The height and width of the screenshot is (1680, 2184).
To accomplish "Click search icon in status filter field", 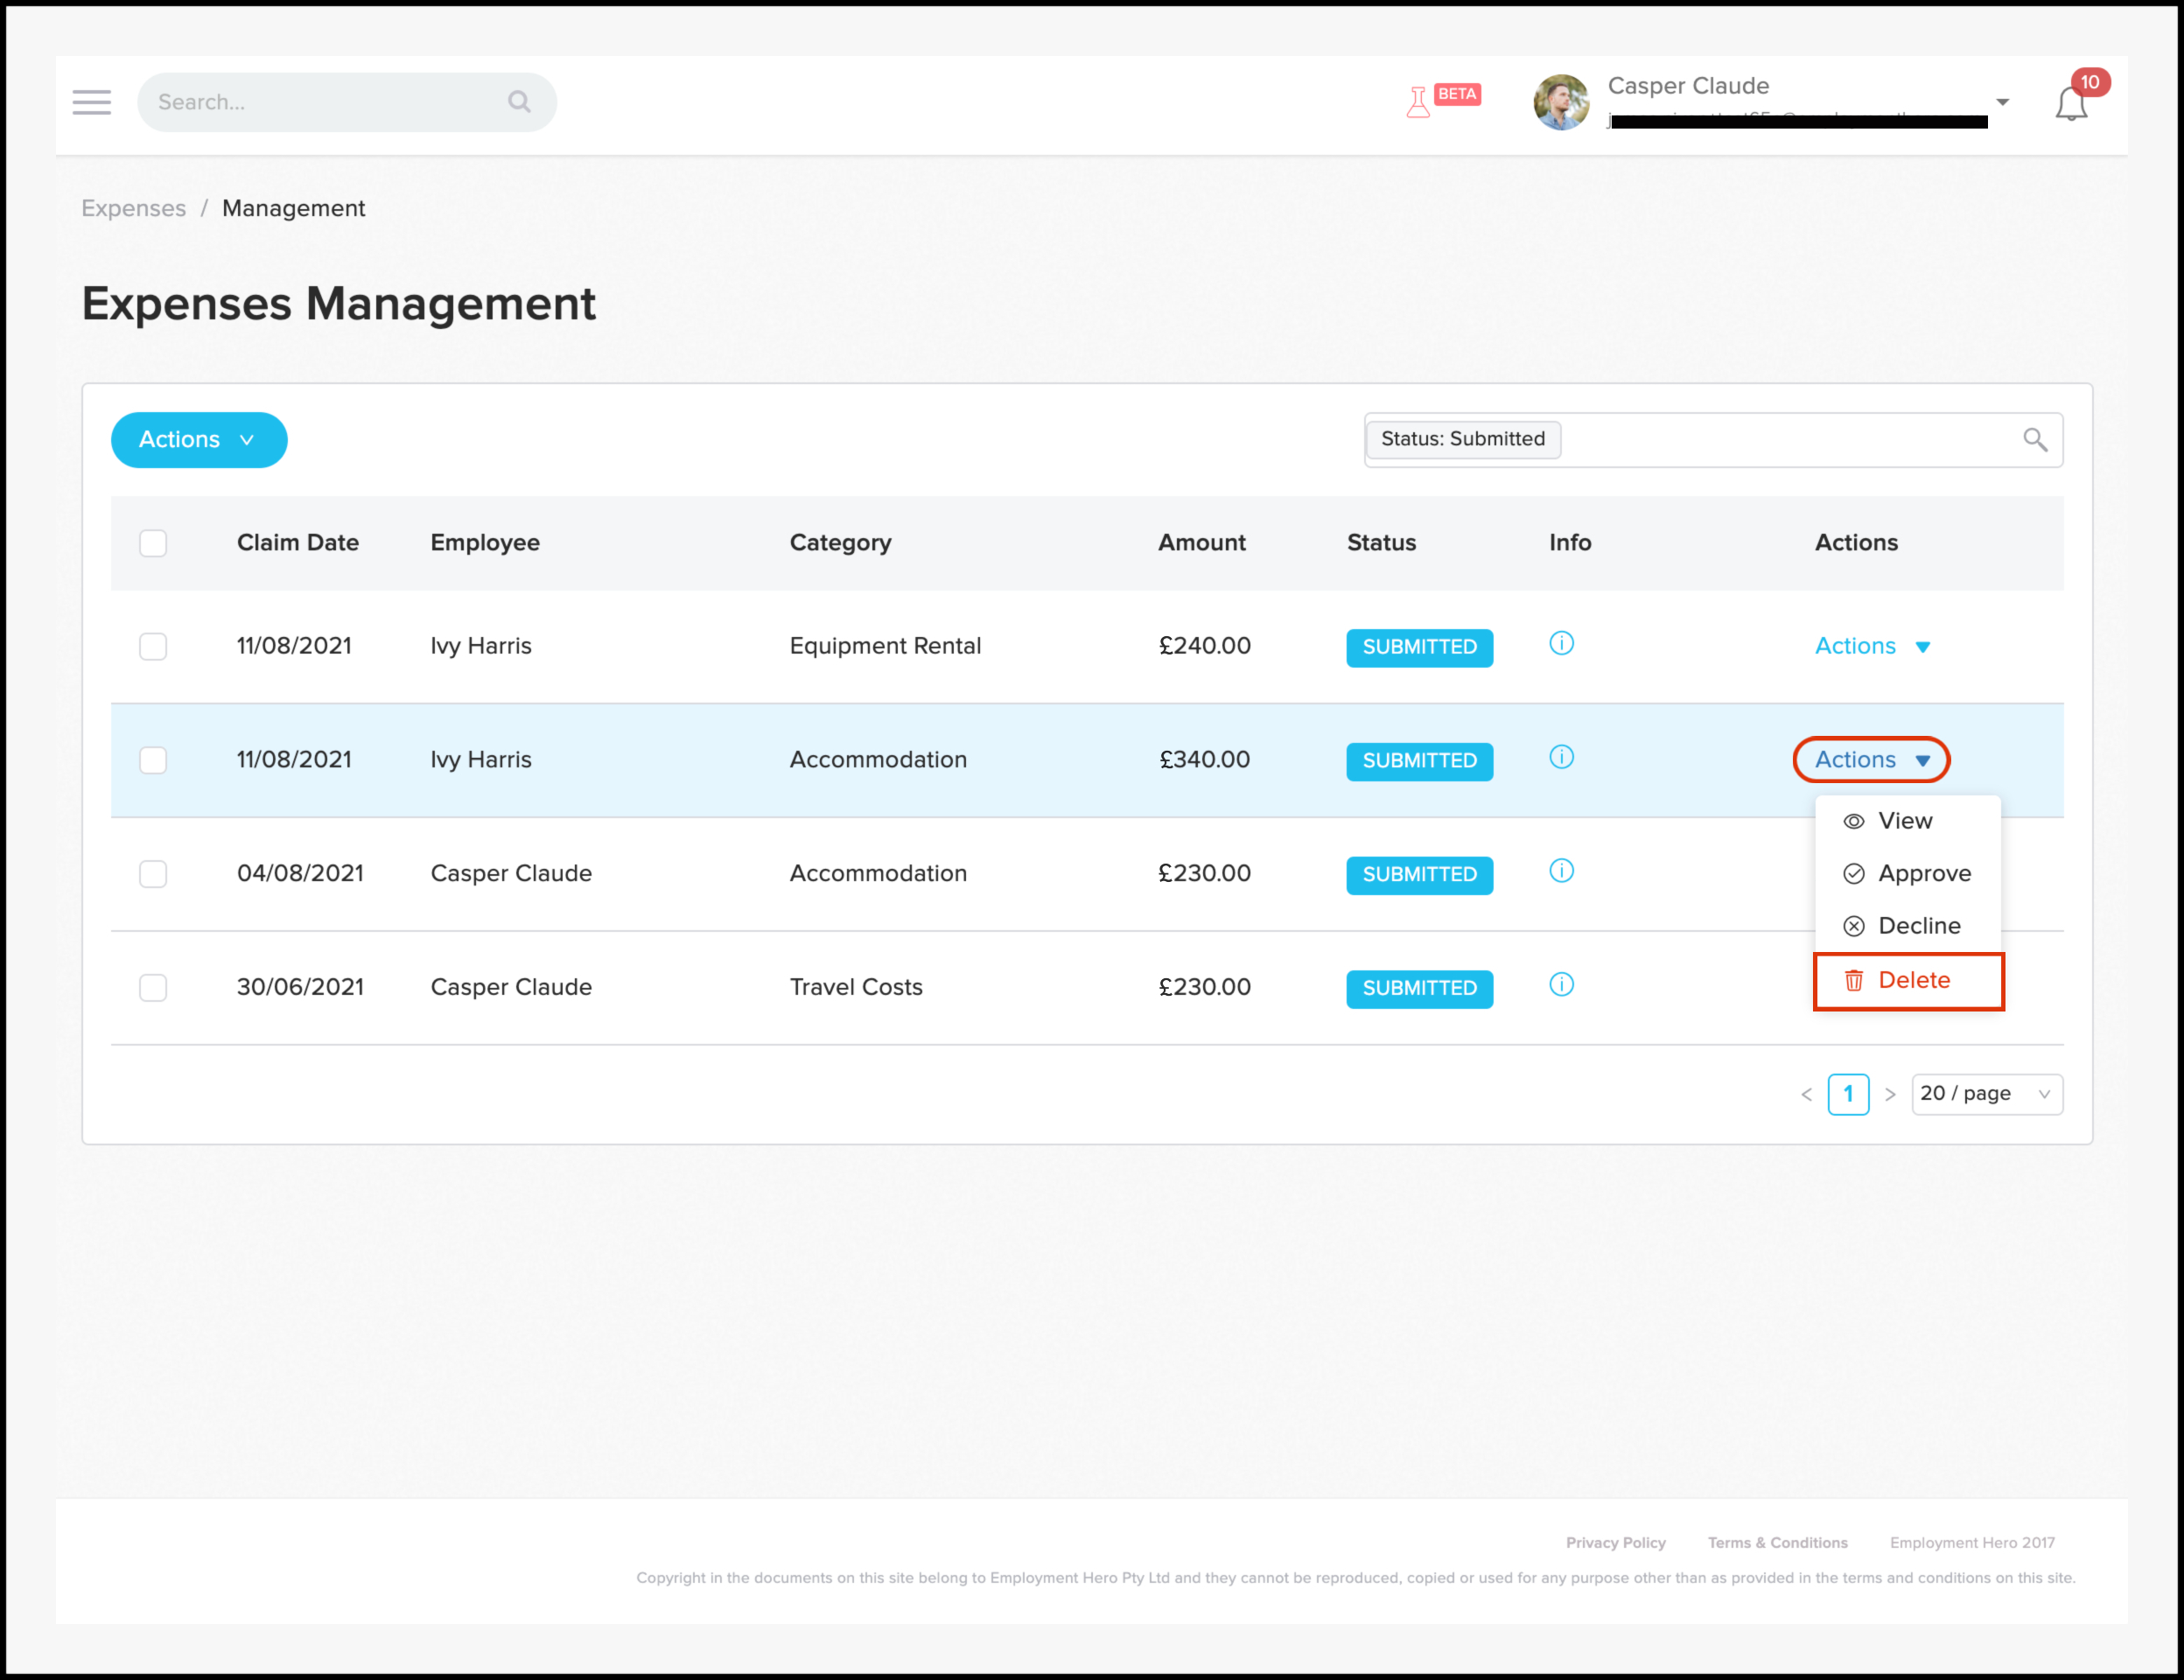I will [x=2034, y=440].
